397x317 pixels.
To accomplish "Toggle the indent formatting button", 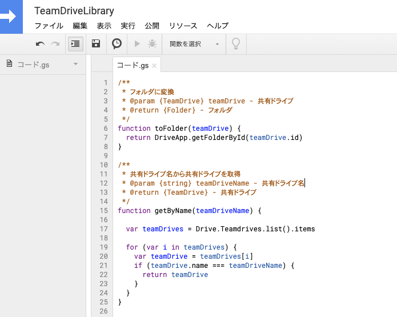I will tap(75, 44).
